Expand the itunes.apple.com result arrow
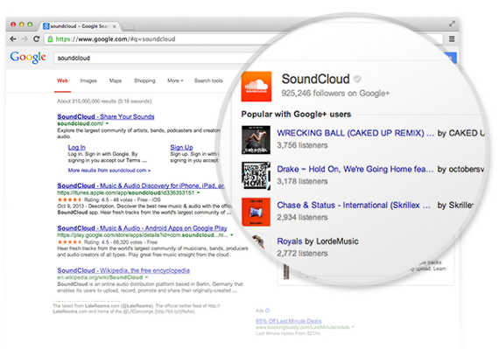The width and height of the screenshot is (499, 349). [x=198, y=192]
